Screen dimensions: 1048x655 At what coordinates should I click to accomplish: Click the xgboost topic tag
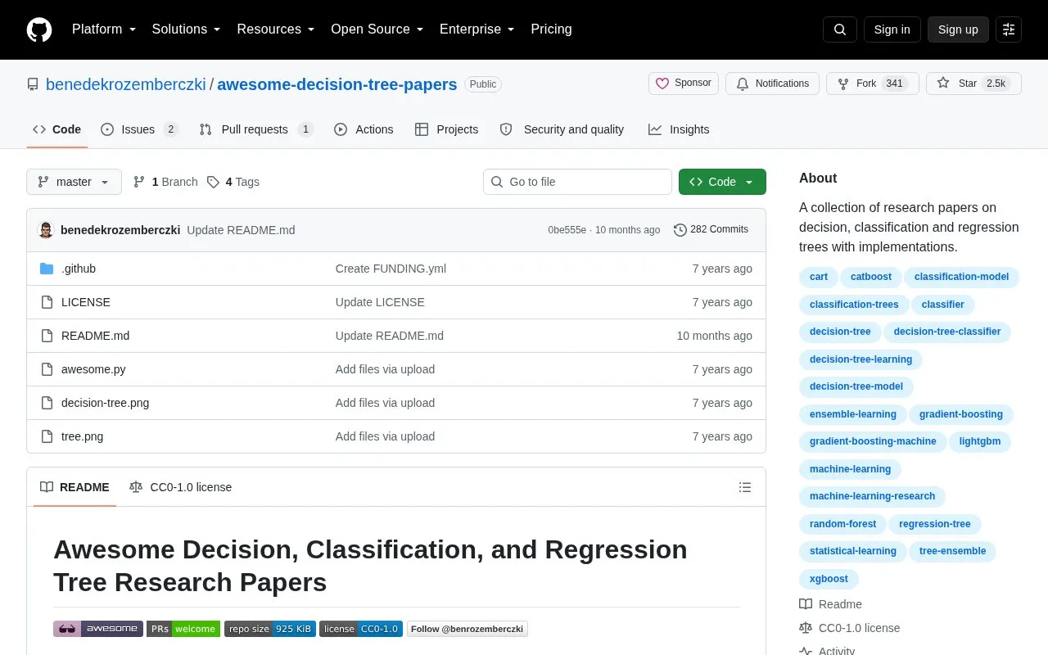pyautogui.click(x=829, y=579)
